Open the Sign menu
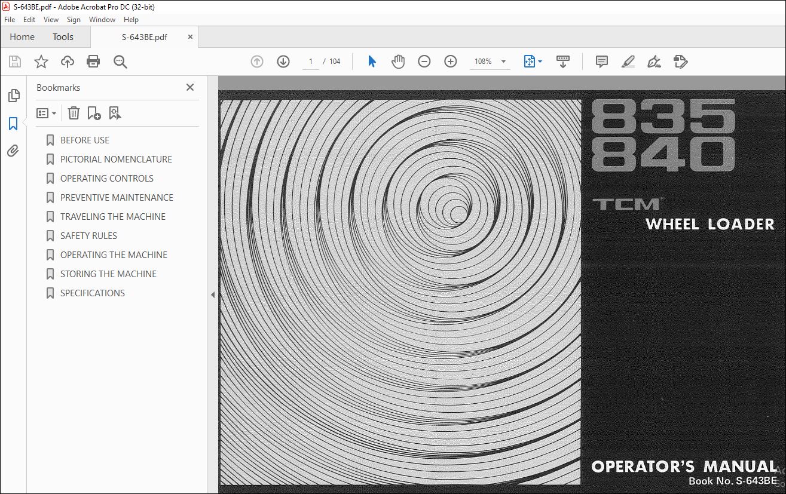This screenshot has width=786, height=494. coord(74,20)
